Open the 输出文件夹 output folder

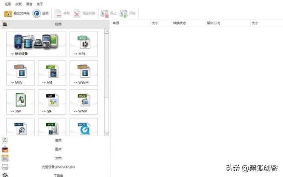[x=17, y=13]
